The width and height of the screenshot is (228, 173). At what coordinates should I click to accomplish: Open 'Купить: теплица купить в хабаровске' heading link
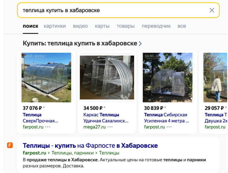(80, 43)
